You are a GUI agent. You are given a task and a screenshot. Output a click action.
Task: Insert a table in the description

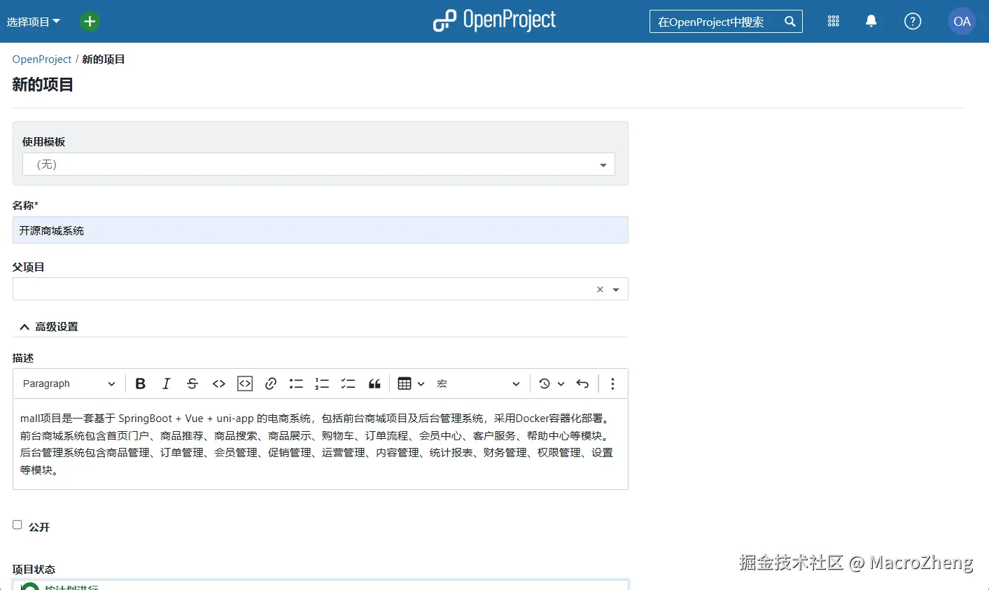(405, 384)
